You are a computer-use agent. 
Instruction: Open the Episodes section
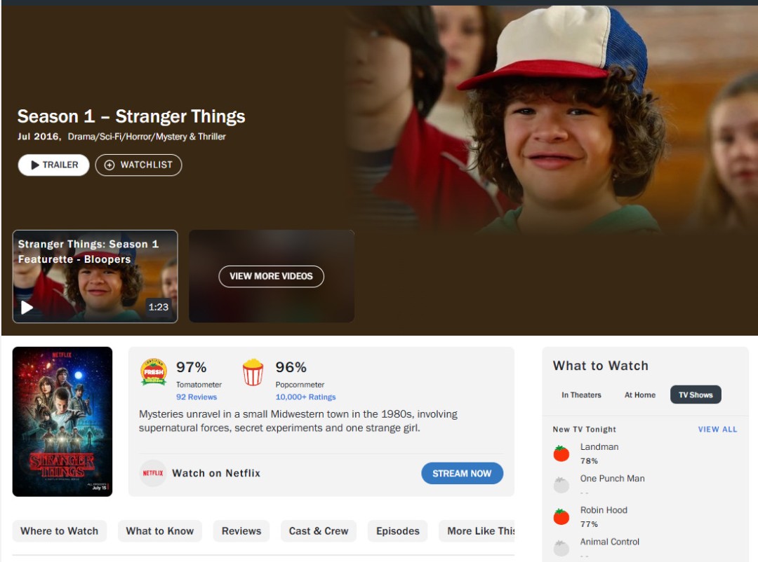tap(398, 531)
